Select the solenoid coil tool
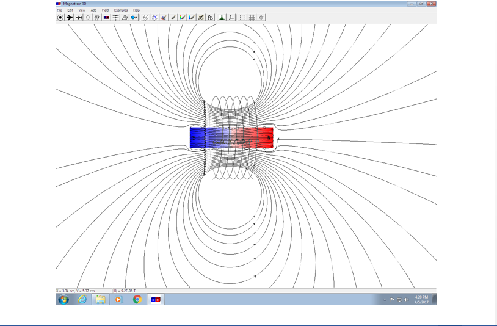The width and height of the screenshot is (497, 326). pyautogui.click(x=97, y=18)
